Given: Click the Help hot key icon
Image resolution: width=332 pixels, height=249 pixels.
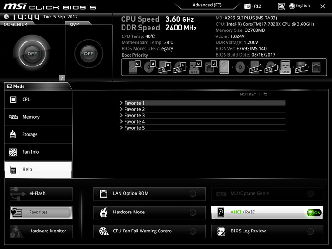Looking at the screenshot, I should tap(13, 170).
